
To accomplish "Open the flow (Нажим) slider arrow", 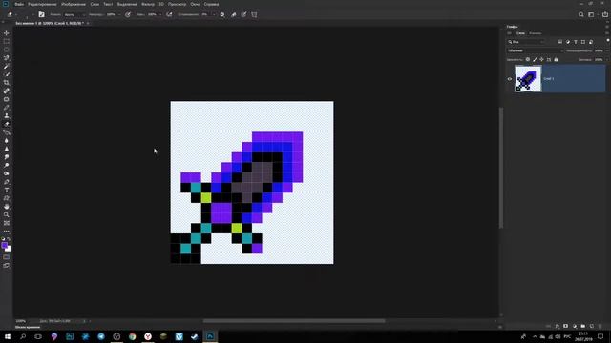I will click(x=160, y=15).
